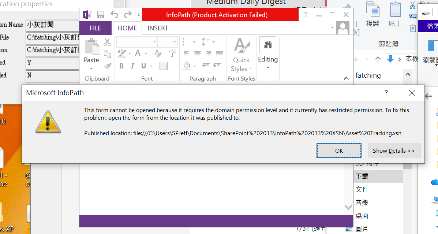
Task: Select the Cut scissors icon in Clipboard
Action: click(x=107, y=42)
